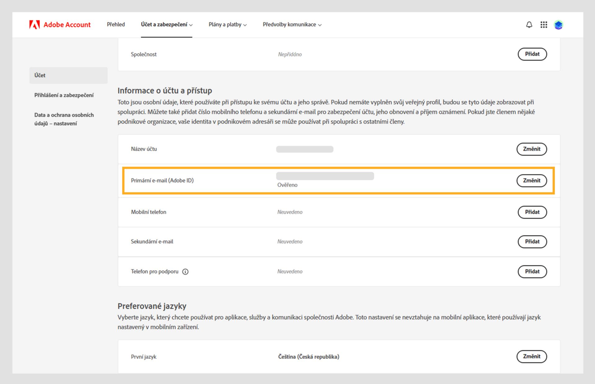This screenshot has height=384, width=595.
Task: Click the user profile avatar
Action: 558,25
